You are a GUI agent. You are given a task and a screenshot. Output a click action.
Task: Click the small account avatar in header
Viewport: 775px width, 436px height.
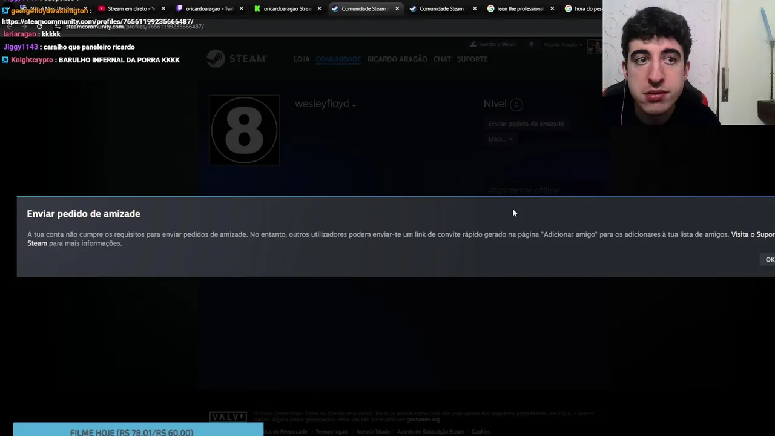point(594,46)
